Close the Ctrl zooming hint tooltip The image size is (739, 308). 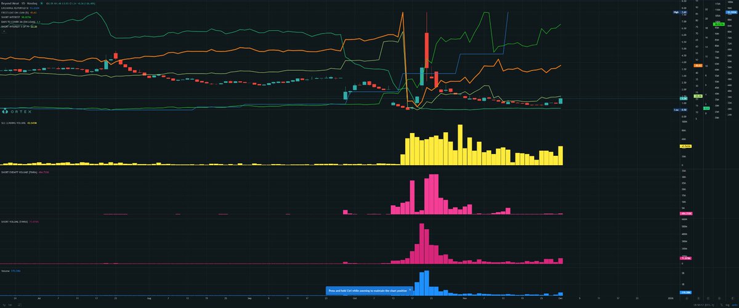(x=410, y=290)
